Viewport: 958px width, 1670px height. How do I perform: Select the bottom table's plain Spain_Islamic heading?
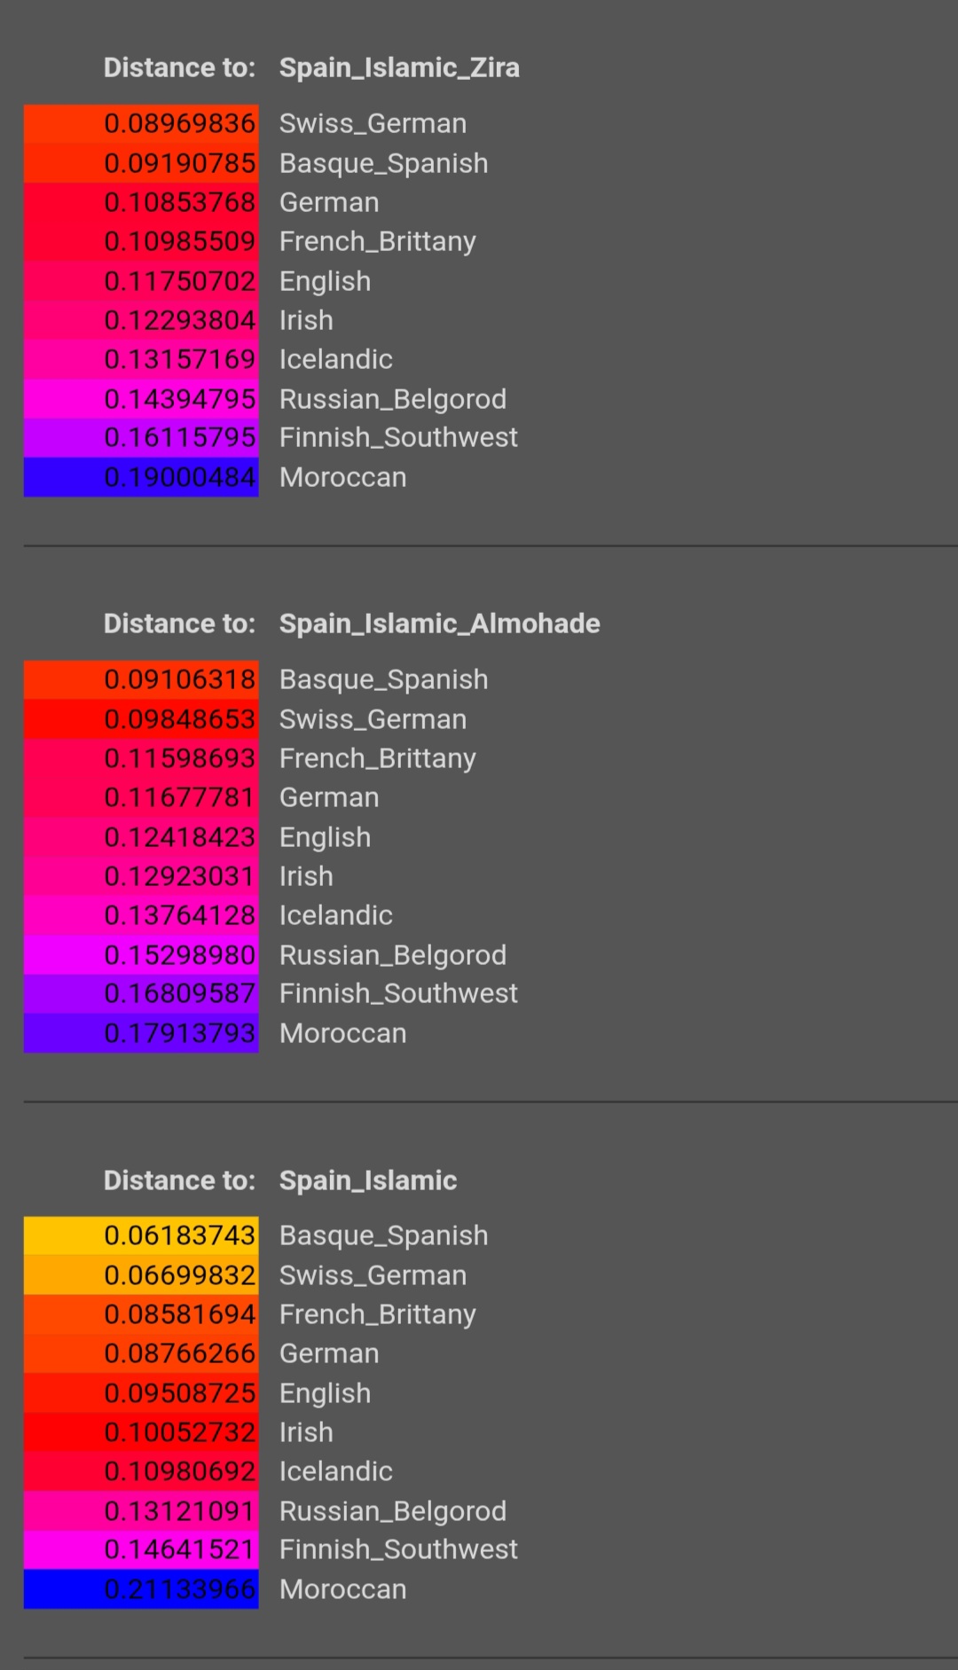point(368,1180)
